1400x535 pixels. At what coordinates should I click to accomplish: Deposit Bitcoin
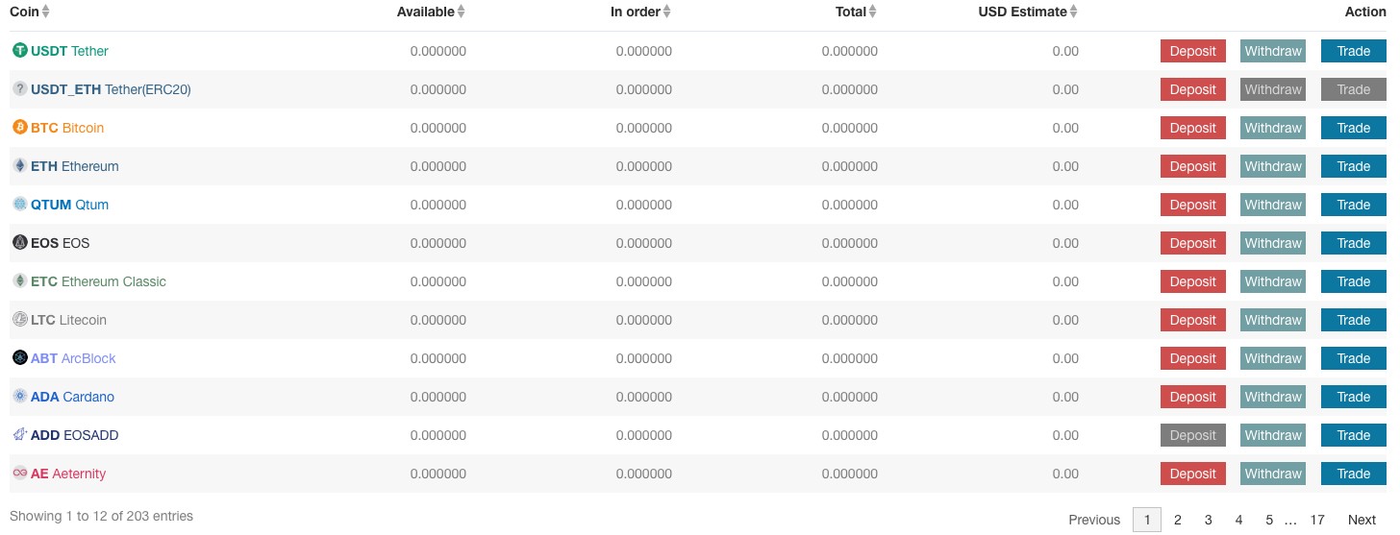click(1193, 128)
